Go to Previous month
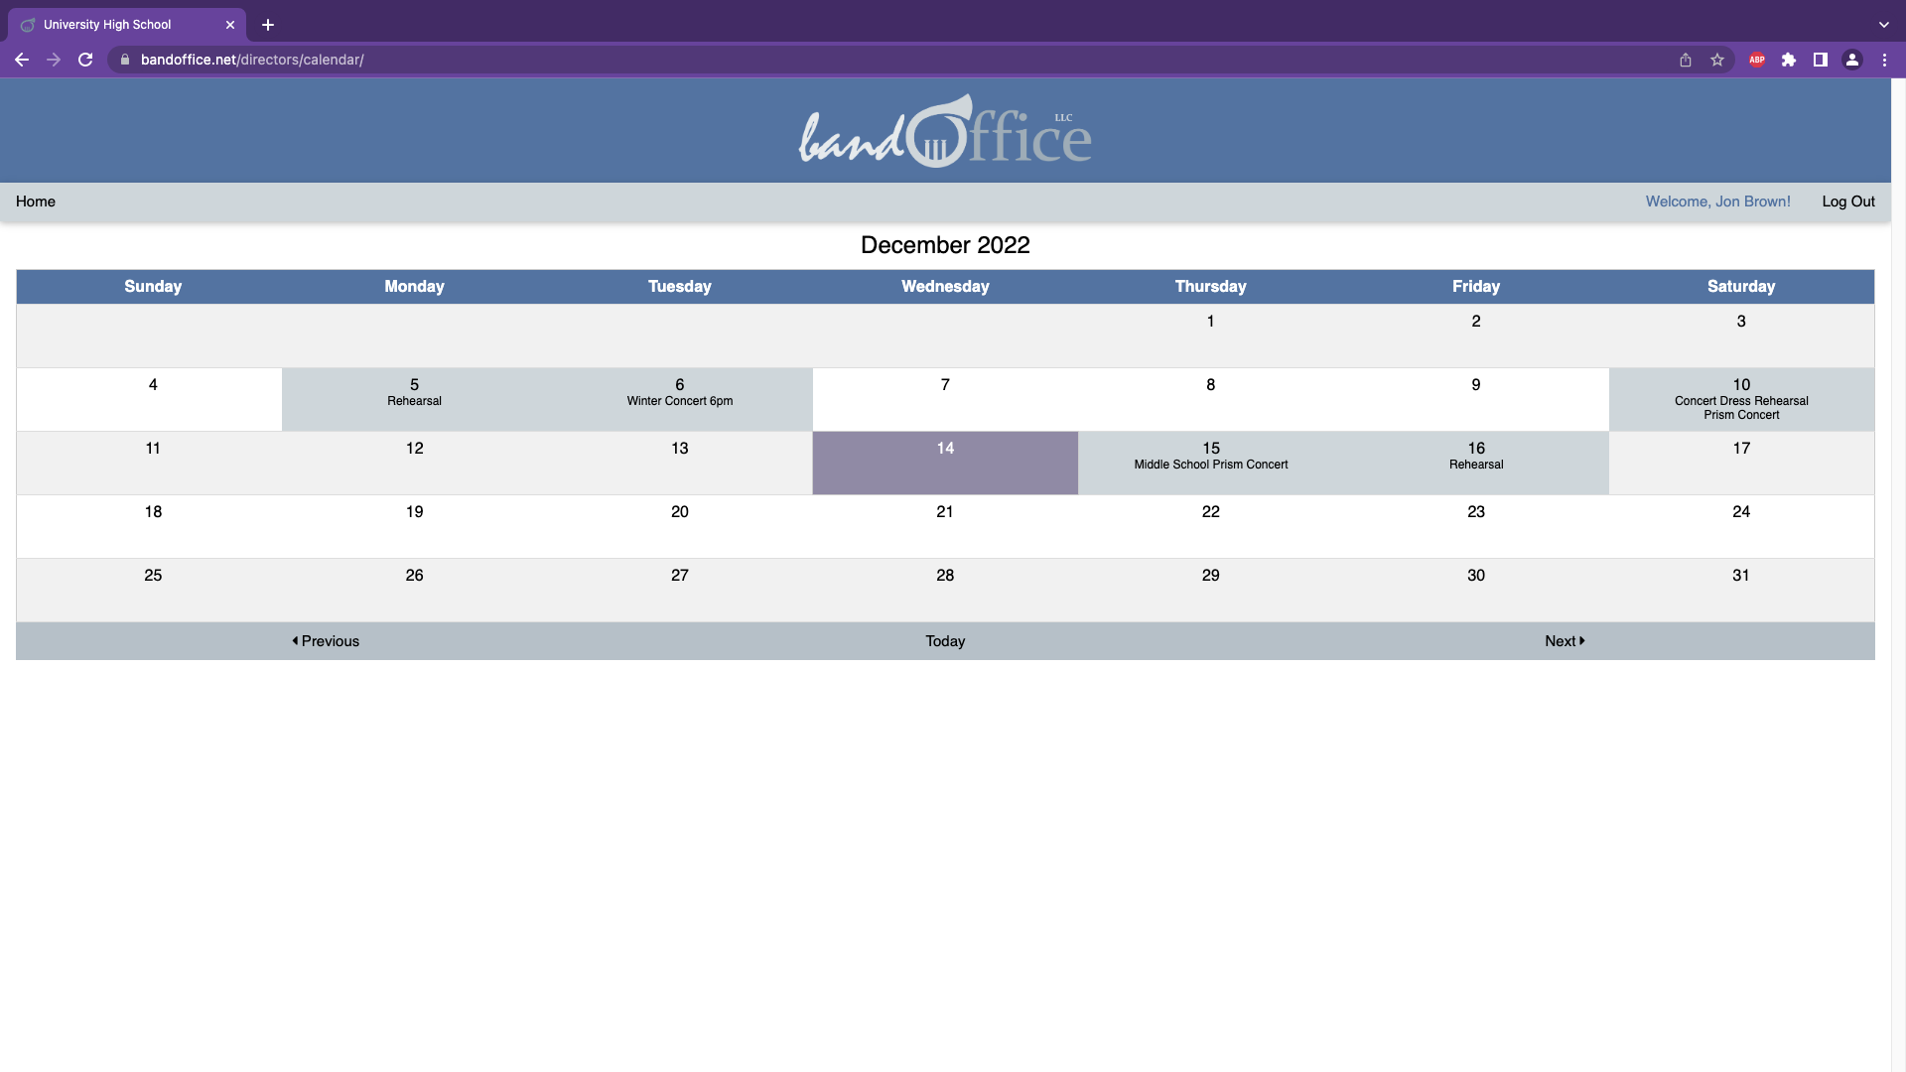Screen dimensions: 1906x1072 pos(326,641)
